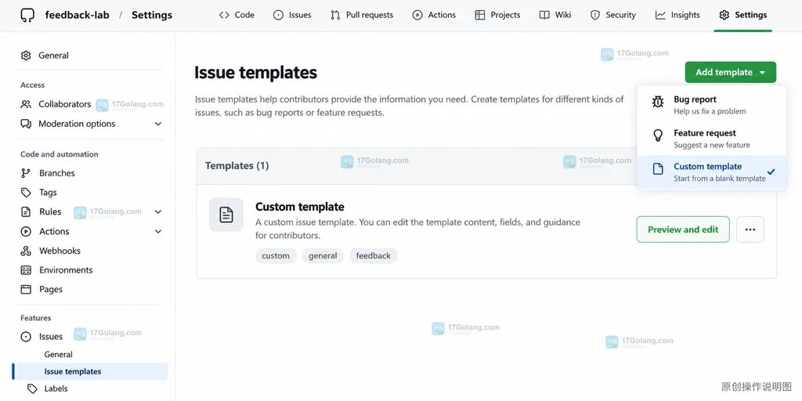The width and height of the screenshot is (802, 401).
Task: Click the Collaborators people icon
Action: 26,104
